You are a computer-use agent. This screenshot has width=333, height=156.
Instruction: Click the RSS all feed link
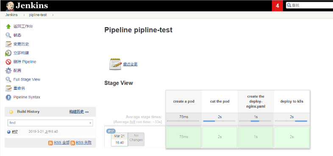(x=62, y=142)
